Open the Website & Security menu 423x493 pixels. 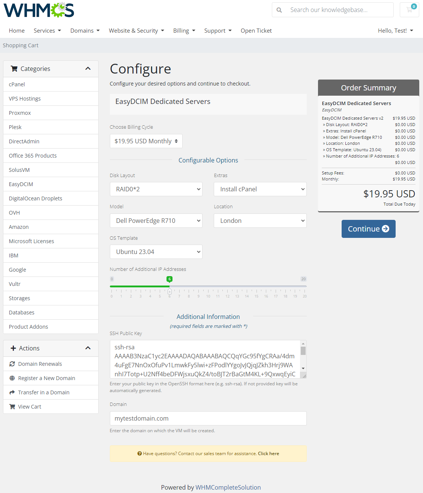point(136,30)
